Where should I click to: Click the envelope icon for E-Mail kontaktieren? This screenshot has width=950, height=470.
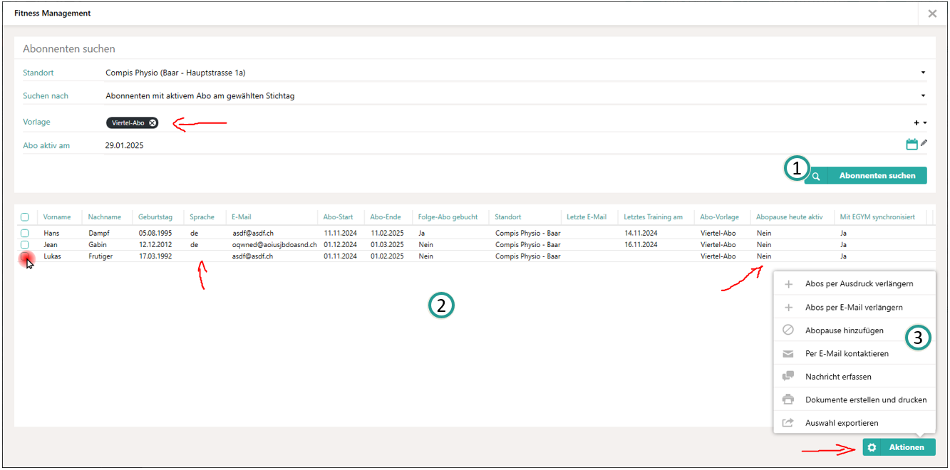[788, 354]
